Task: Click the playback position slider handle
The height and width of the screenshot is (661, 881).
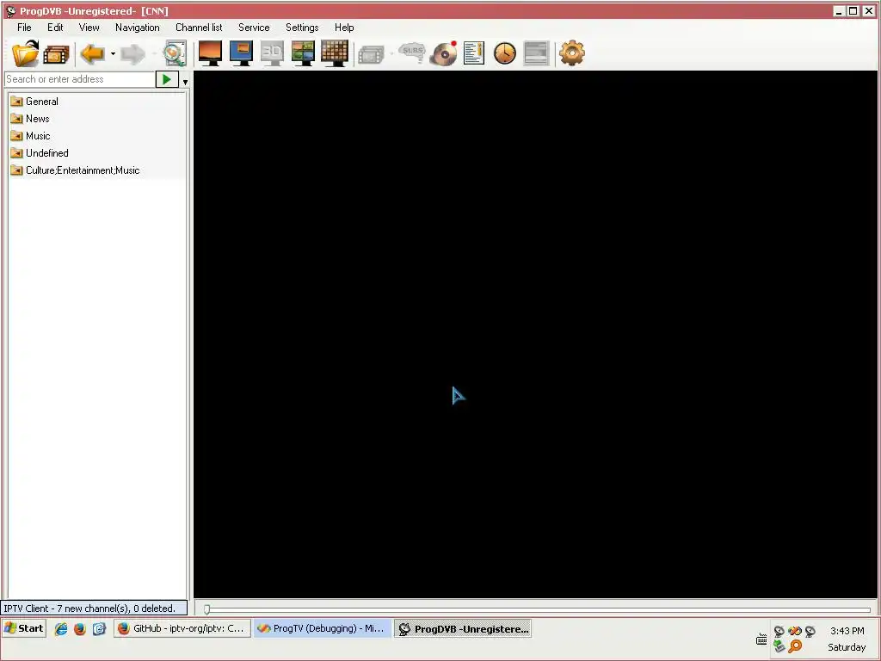Action: pos(206,609)
